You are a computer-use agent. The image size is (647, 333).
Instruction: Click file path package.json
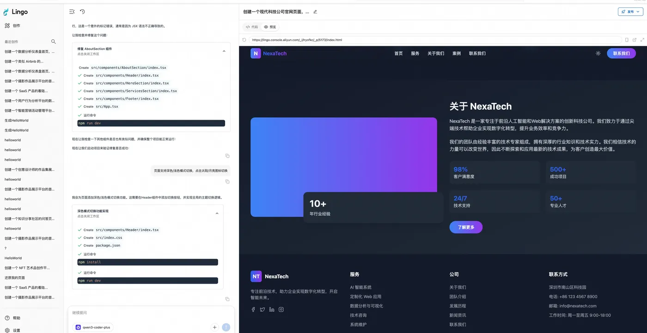pyautogui.click(x=108, y=246)
